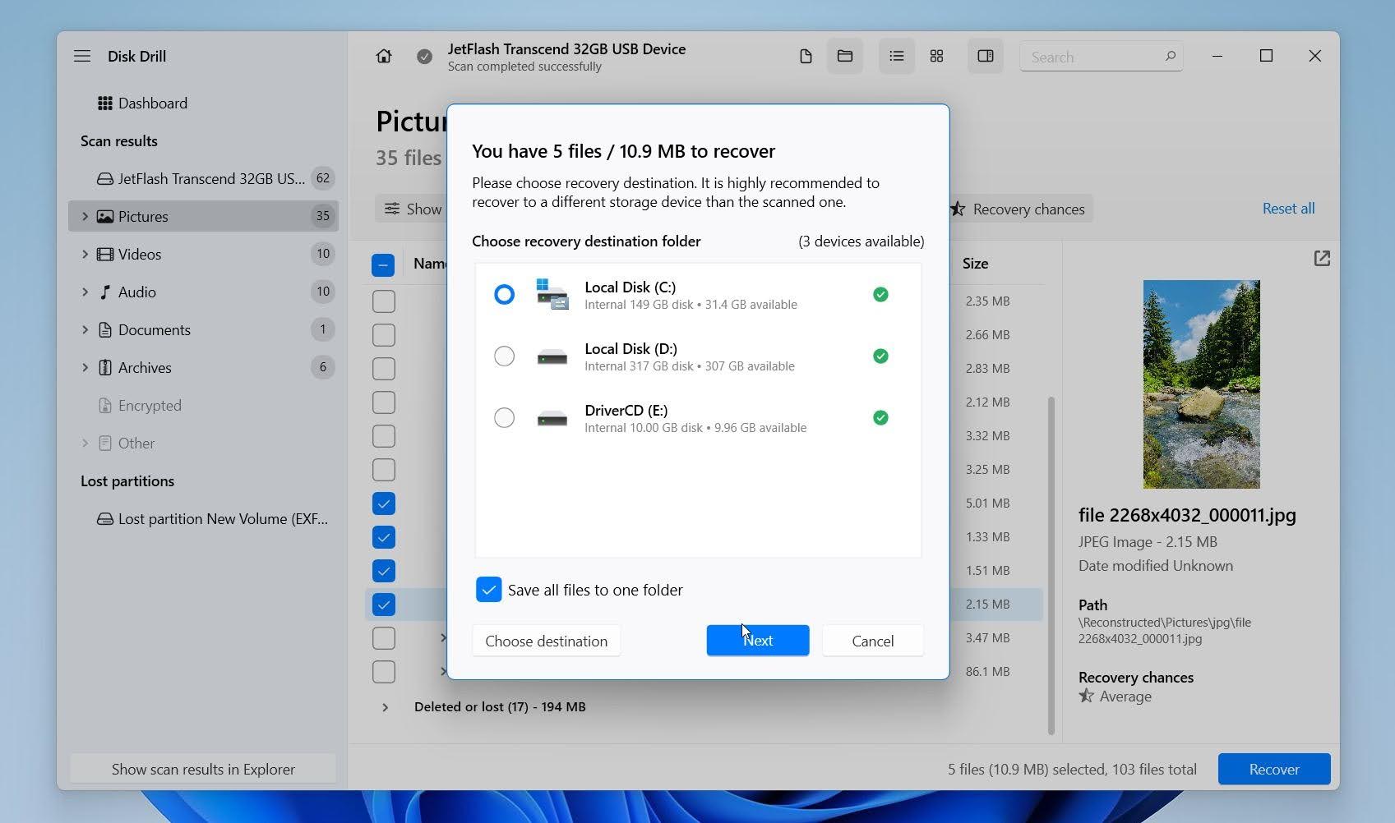Expand the Pictures category

pyautogui.click(x=85, y=216)
